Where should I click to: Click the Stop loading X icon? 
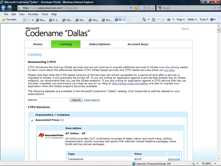click(152, 8)
